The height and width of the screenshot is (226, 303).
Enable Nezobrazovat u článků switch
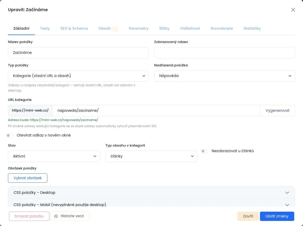205,151
